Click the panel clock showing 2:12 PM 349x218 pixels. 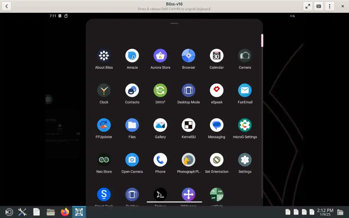[x=325, y=212]
